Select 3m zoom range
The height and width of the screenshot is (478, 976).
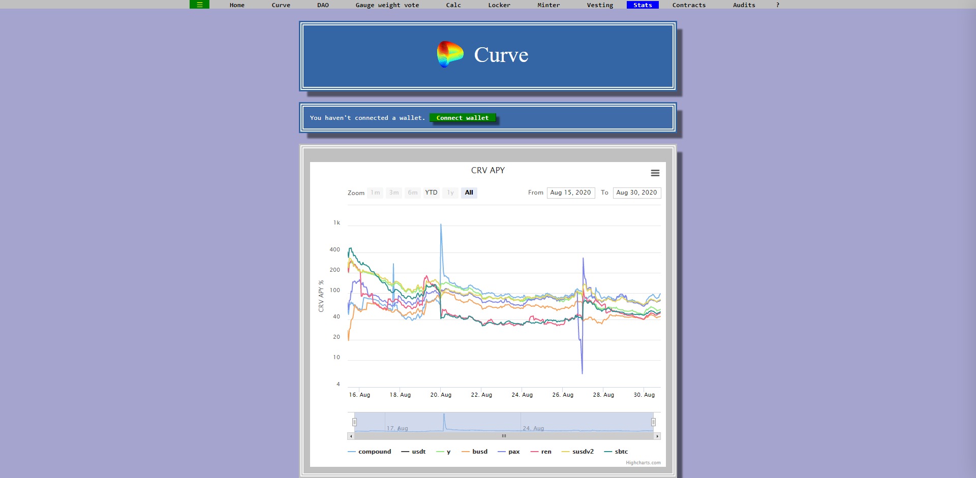tap(394, 193)
